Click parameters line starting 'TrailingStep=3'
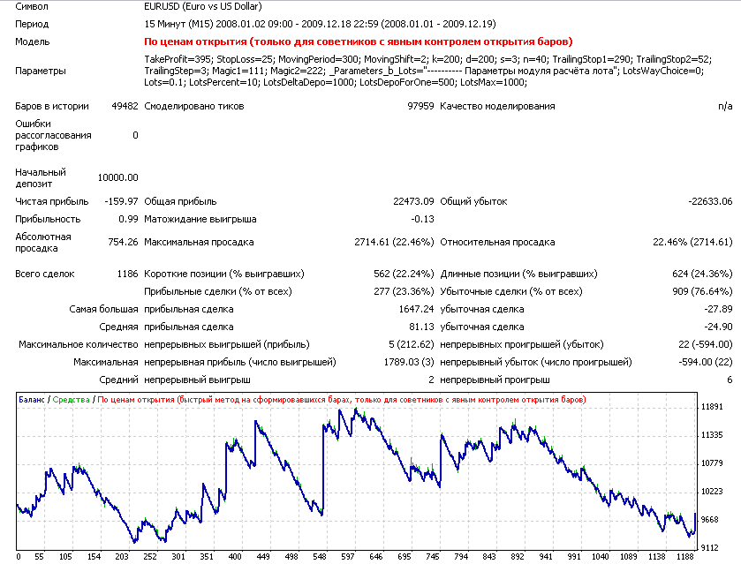 click(x=424, y=71)
